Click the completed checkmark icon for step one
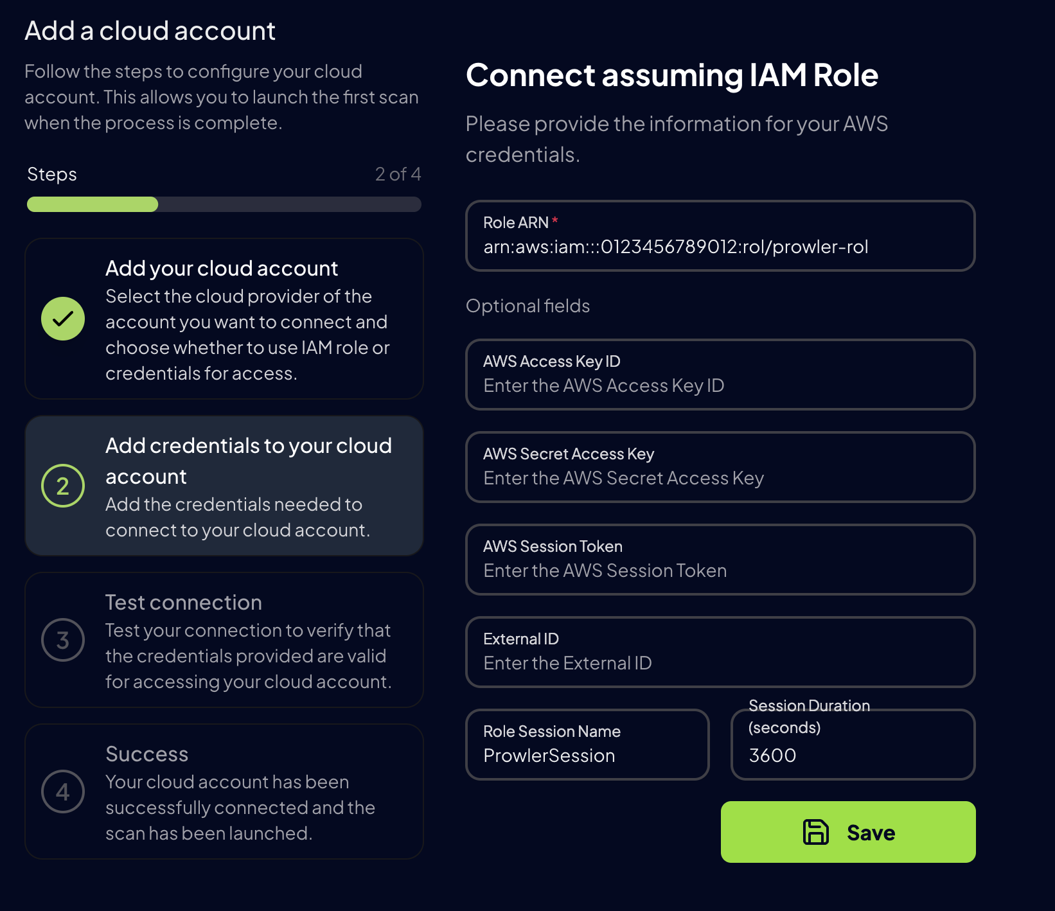Viewport: 1055px width, 911px height. point(62,319)
